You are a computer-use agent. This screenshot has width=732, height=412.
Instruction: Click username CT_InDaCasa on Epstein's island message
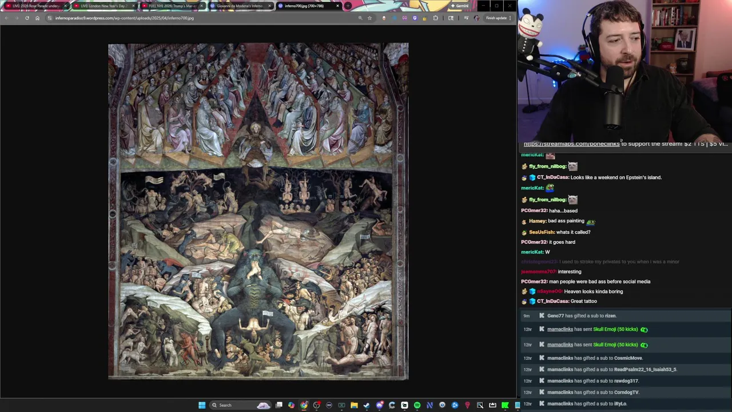click(552, 177)
